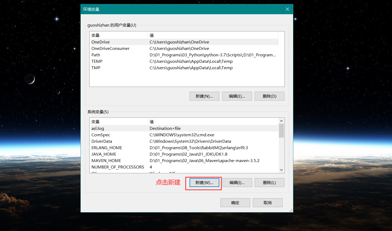Select the JAVA_HOME system variable
392x231 pixels.
[184, 154]
